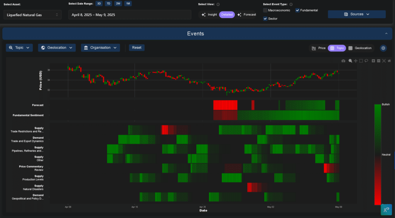Click the "May 09" date axis label

[339, 207]
